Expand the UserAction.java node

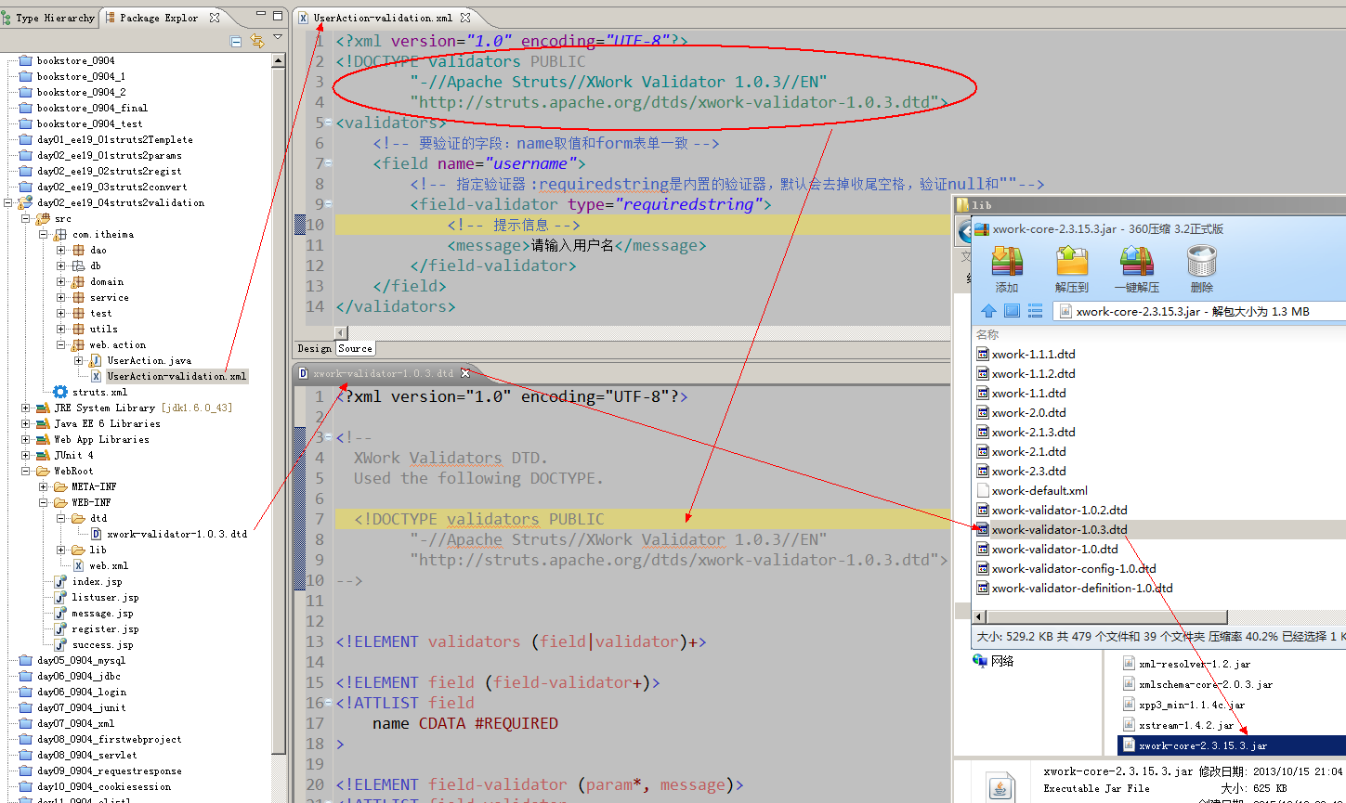(x=79, y=361)
